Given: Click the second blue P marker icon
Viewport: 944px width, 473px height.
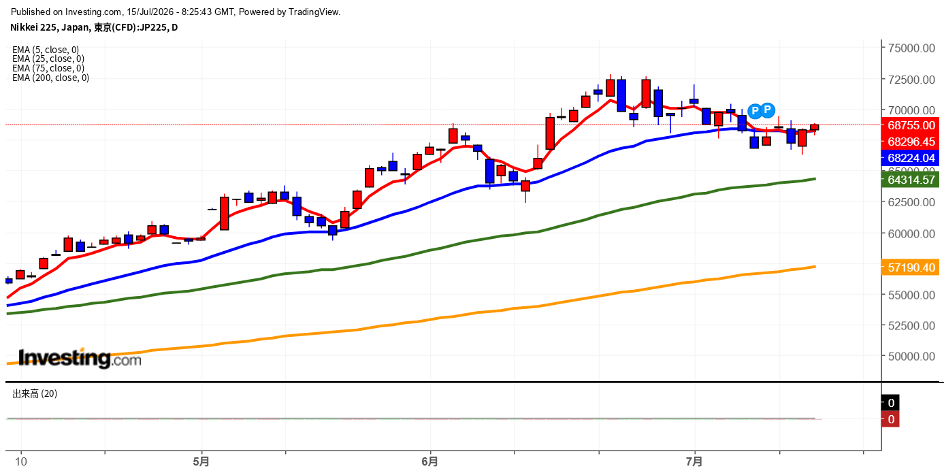Looking at the screenshot, I should coord(767,110).
